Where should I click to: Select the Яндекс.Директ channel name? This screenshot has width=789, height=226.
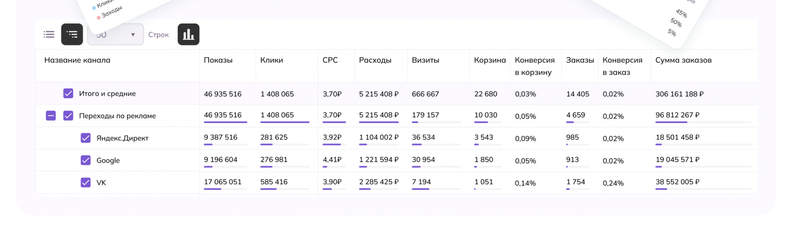tap(122, 138)
